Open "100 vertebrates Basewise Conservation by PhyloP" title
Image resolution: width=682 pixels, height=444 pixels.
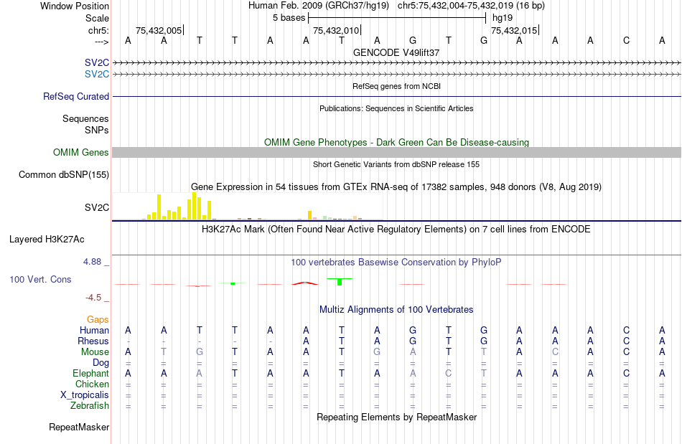396,263
